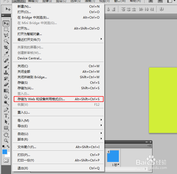
Task: Select the Healing Brush tool
Action: [6, 60]
